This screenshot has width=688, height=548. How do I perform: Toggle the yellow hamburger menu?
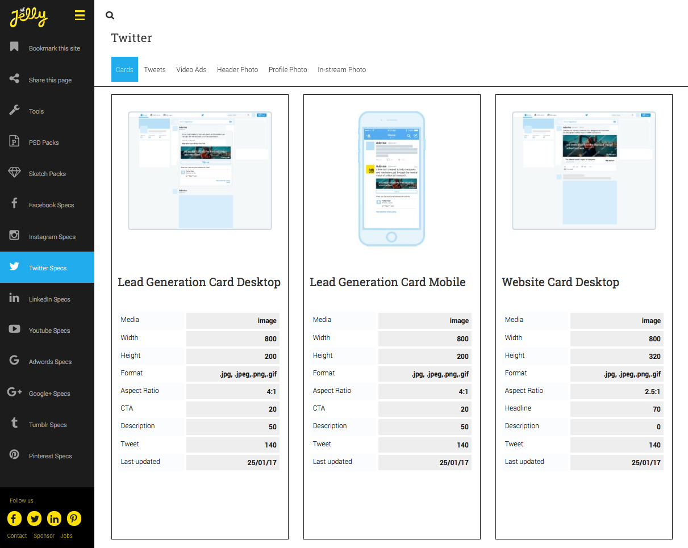coord(80,16)
